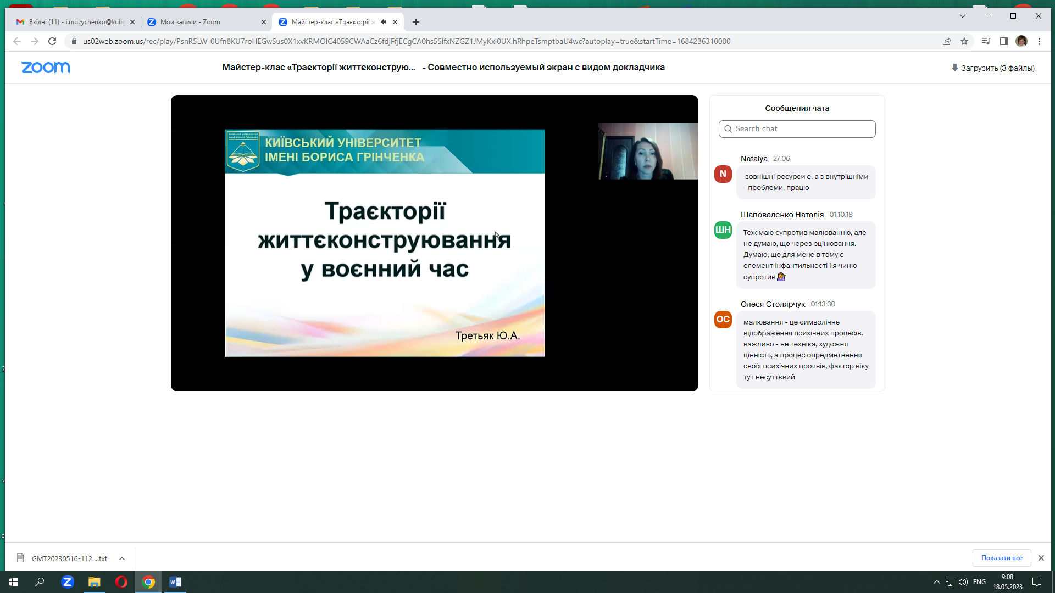The width and height of the screenshot is (1055, 593).
Task: Open the tab list dropdown arrow
Action: click(x=963, y=16)
